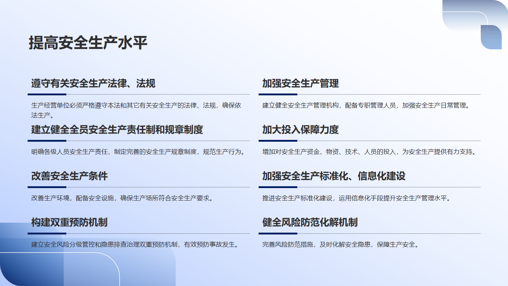Select the sentence beginning 完善风险防范措施
The height and width of the screenshot is (286, 508).
pos(341,244)
